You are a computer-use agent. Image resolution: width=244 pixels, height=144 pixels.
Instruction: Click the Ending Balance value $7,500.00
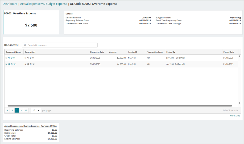[x=52, y=139]
